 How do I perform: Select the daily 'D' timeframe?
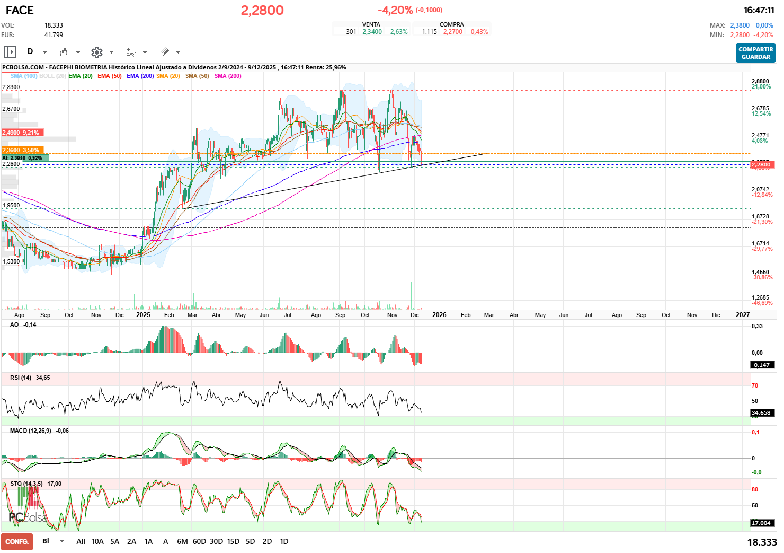pyautogui.click(x=30, y=52)
